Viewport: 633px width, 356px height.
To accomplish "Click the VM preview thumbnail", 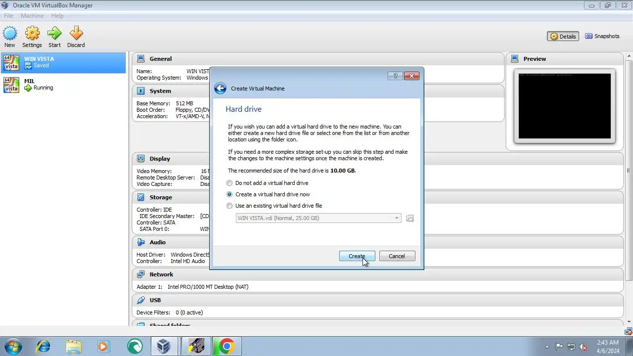I will pos(565,106).
